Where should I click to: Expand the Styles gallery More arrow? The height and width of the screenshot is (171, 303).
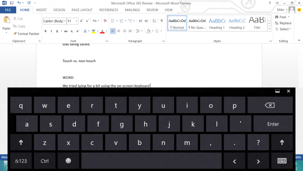click(269, 29)
